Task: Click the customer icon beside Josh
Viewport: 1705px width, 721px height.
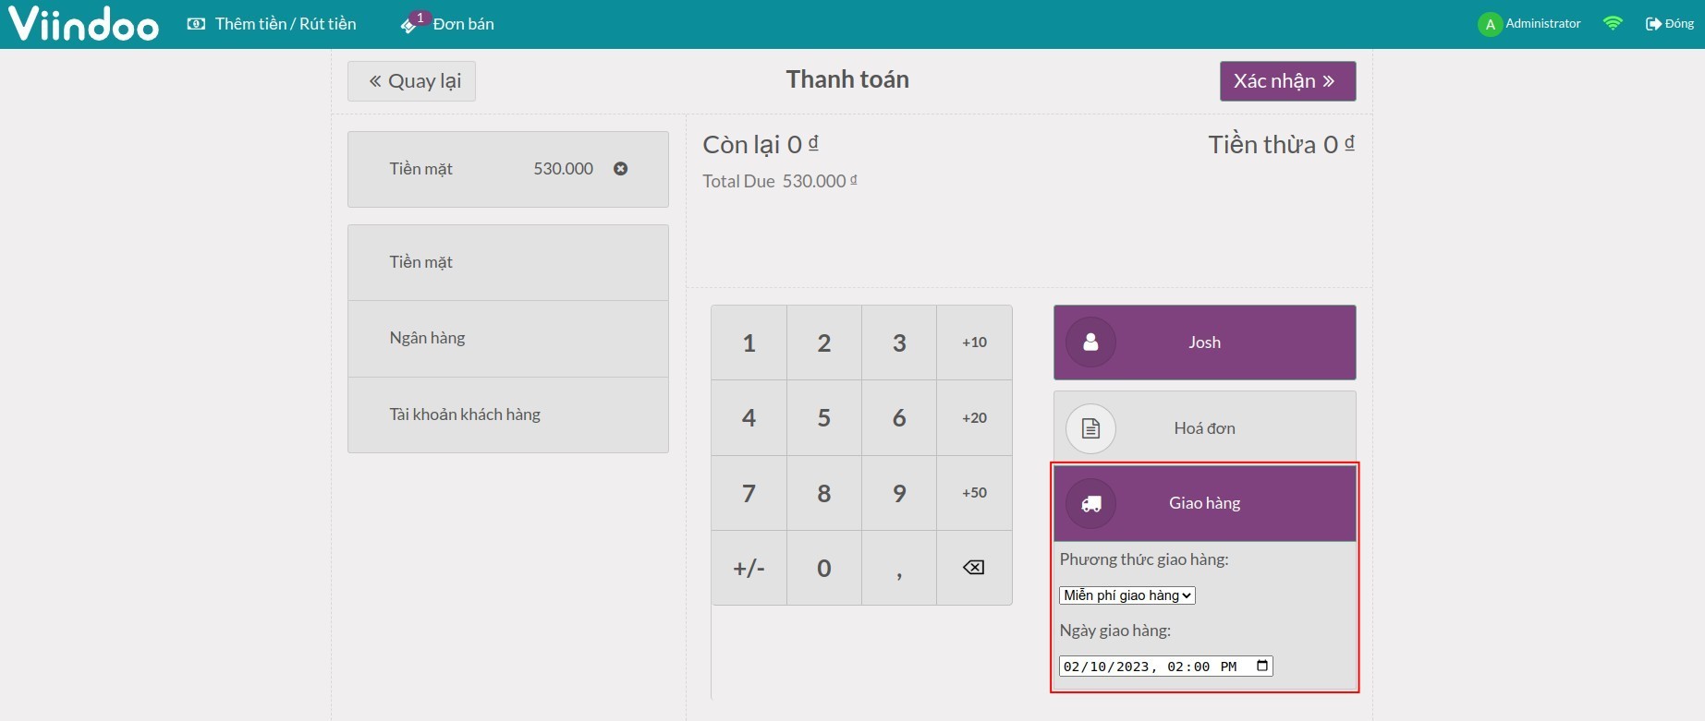Action: (1090, 342)
